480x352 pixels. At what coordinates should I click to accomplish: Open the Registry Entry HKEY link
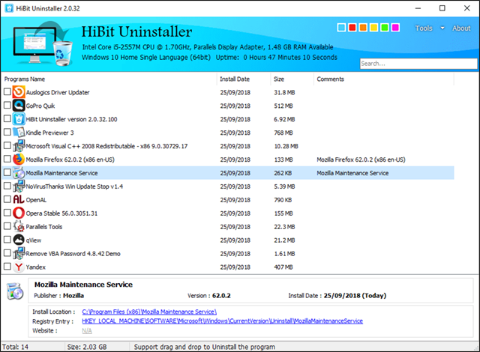222,321
